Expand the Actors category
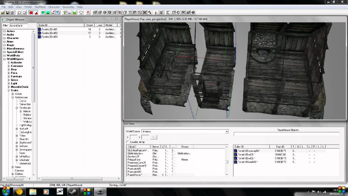348x196 pixels. click(4, 31)
